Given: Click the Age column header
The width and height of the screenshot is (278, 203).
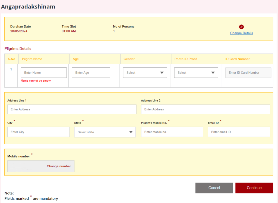Looking at the screenshot, I should 76,59.
